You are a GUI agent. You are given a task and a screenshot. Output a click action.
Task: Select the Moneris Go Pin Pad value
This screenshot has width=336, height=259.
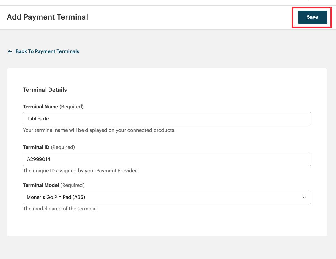(56, 197)
